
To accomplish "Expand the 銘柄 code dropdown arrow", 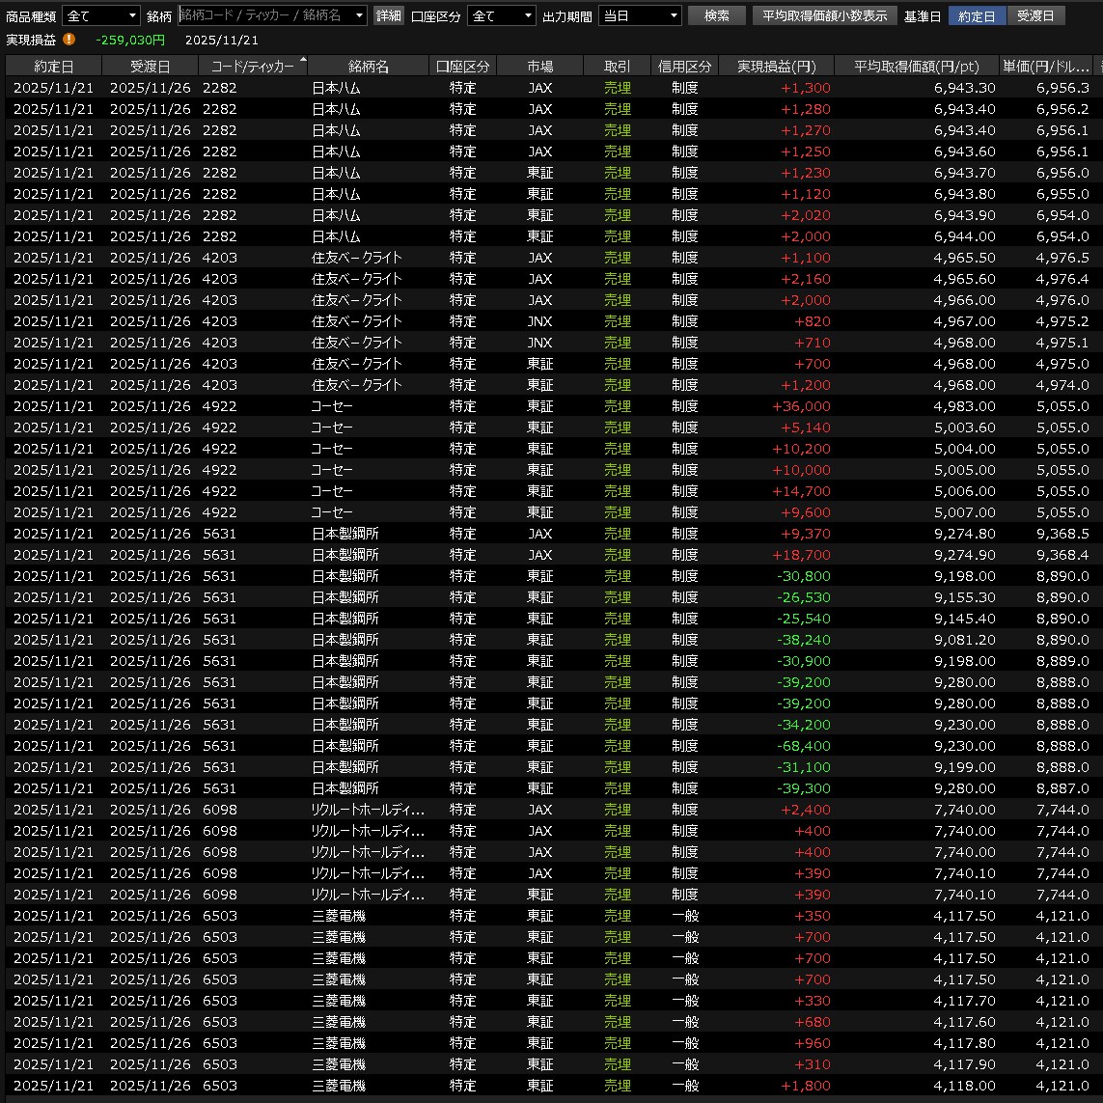I will tap(360, 15).
